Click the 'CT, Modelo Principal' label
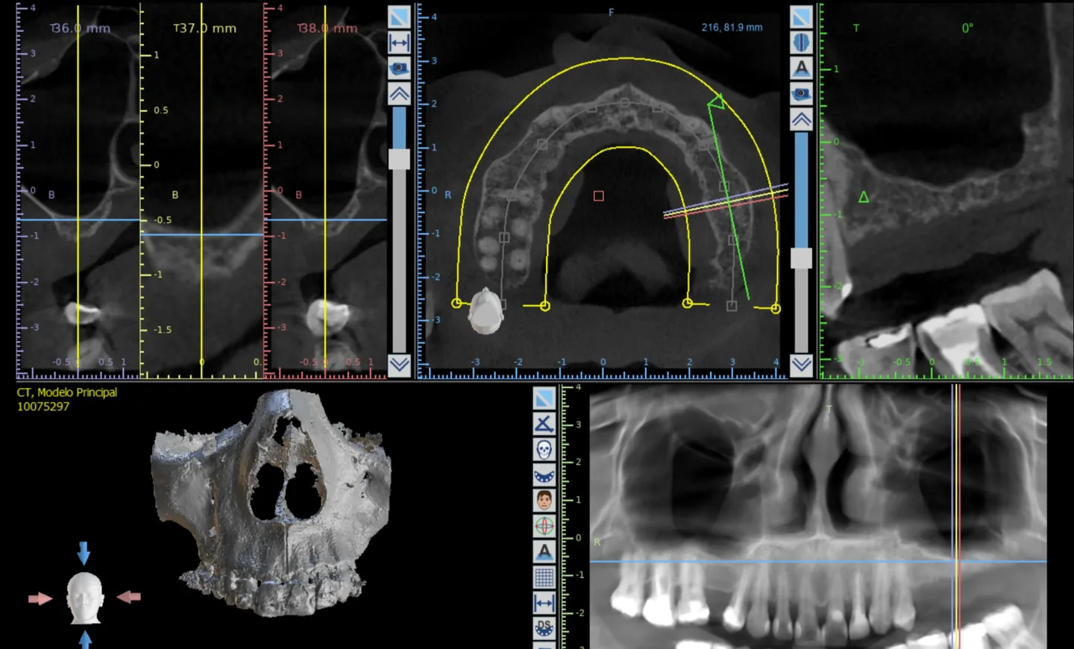1074x649 pixels. [x=67, y=392]
